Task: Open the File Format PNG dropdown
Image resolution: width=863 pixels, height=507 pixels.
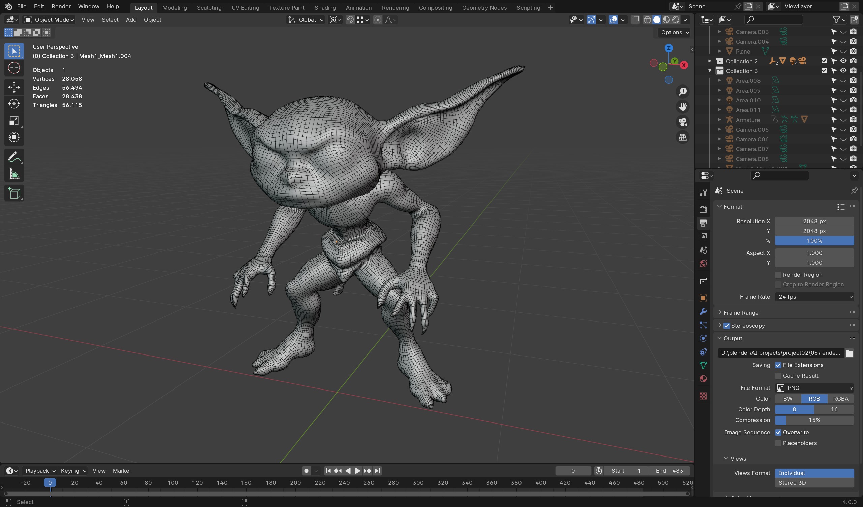Action: coord(814,388)
